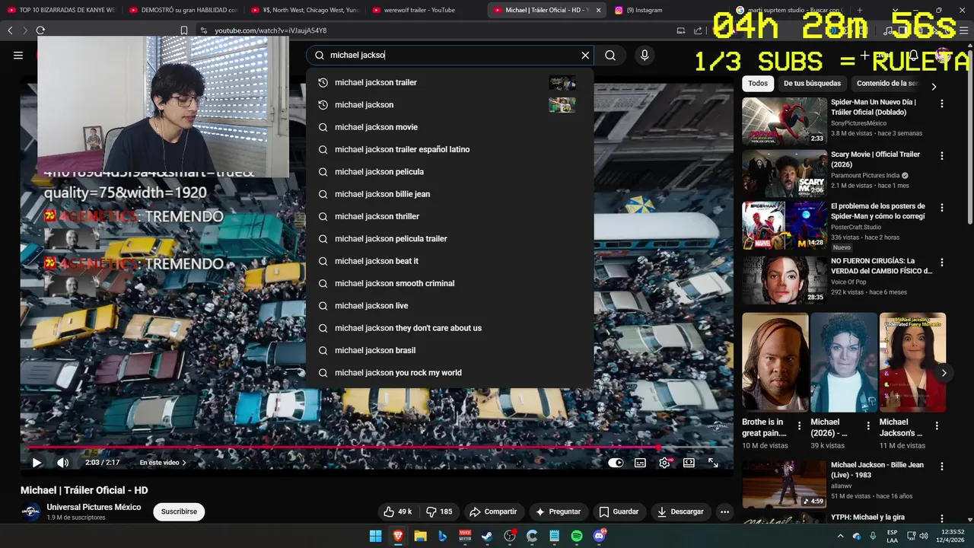Open the YouTube hamburger guide menu
This screenshot has height=548, width=974.
click(x=18, y=55)
